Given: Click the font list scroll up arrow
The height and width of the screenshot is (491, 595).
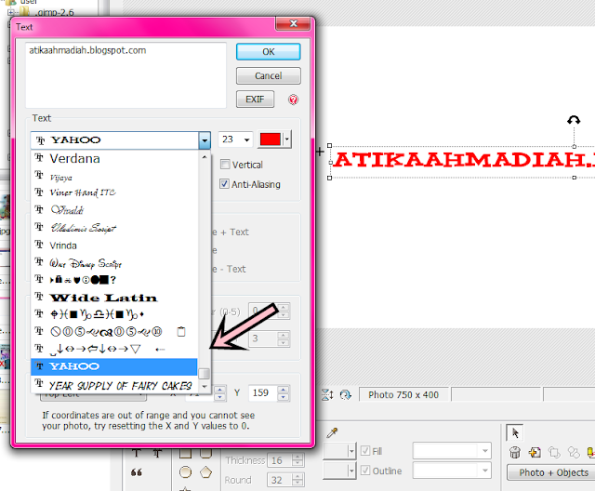Looking at the screenshot, I should coord(205,157).
